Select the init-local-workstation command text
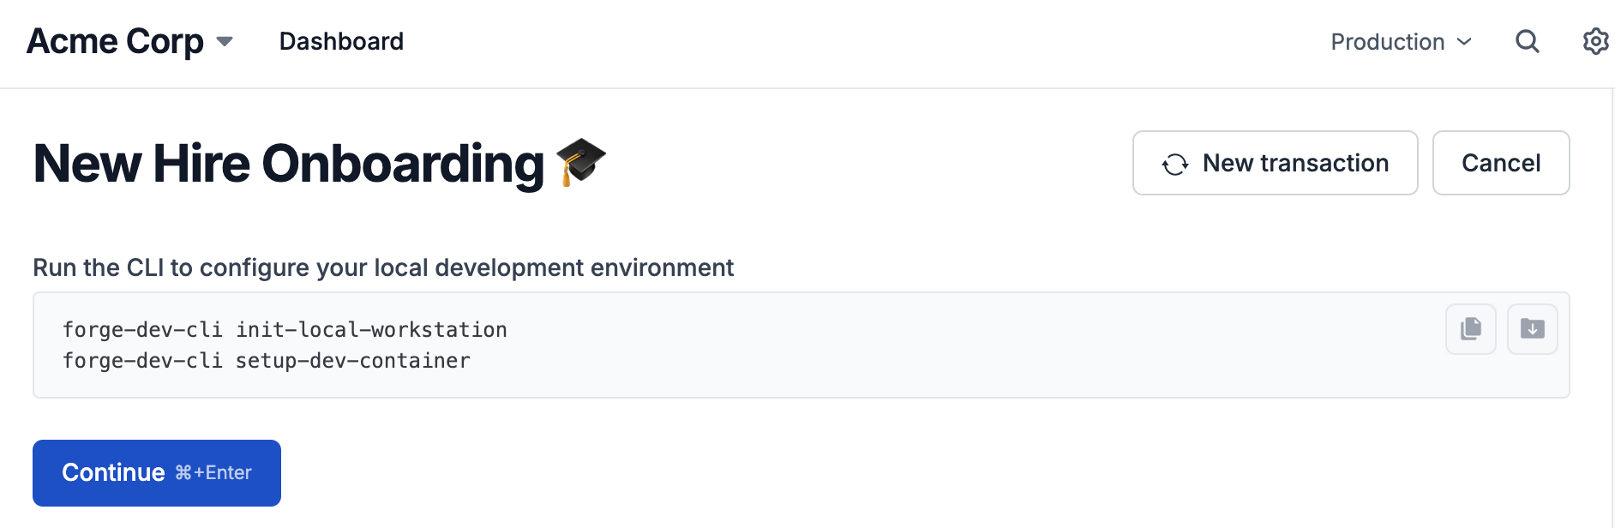Screen dimensions: 1615x528 click(284, 329)
